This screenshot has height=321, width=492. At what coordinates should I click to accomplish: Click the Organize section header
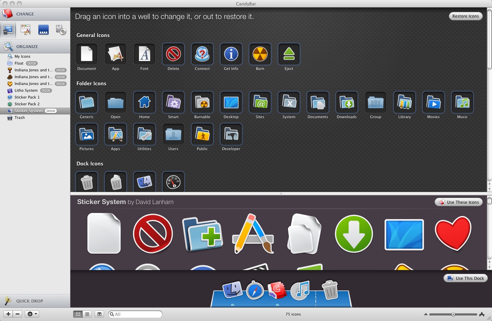coord(35,47)
